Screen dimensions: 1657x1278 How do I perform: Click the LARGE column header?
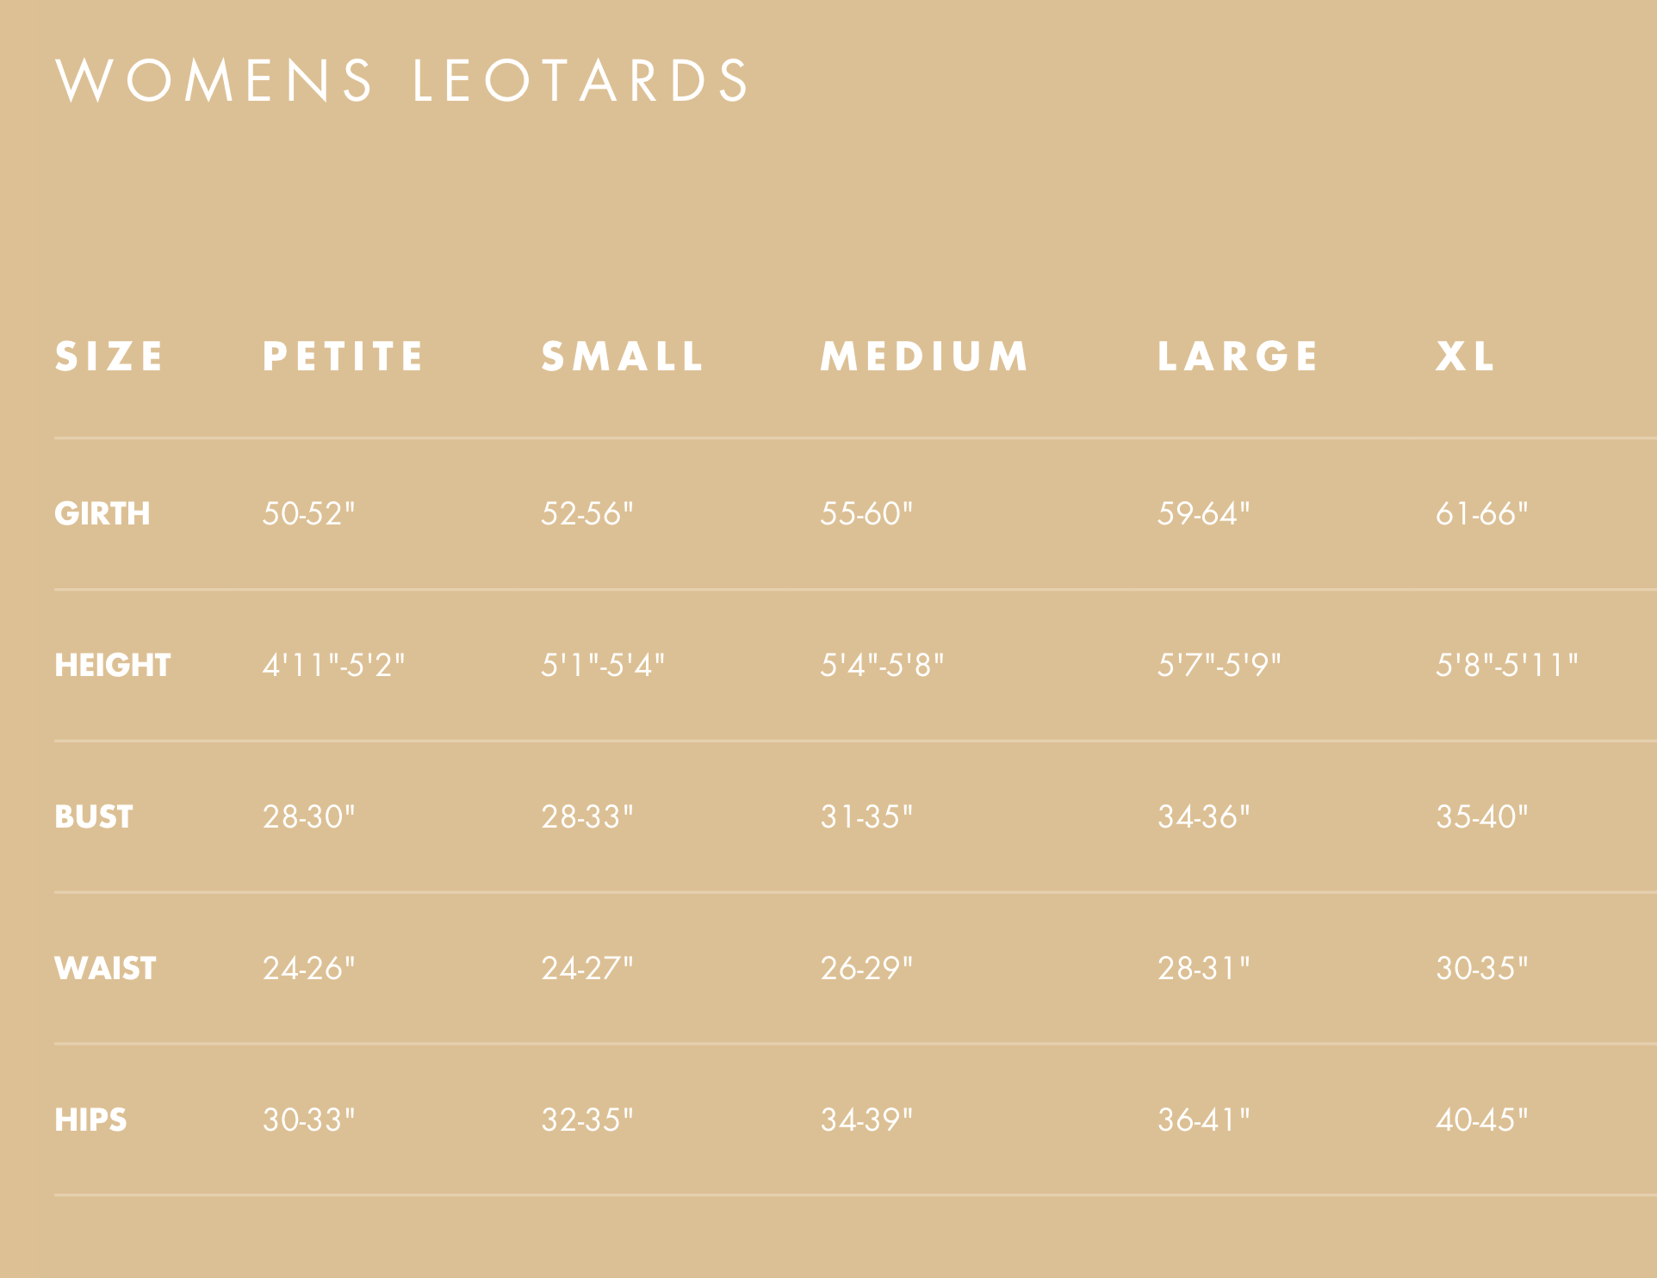1238,357
